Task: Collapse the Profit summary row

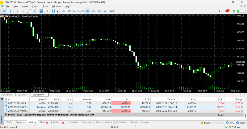Action: click(x=6, y=115)
